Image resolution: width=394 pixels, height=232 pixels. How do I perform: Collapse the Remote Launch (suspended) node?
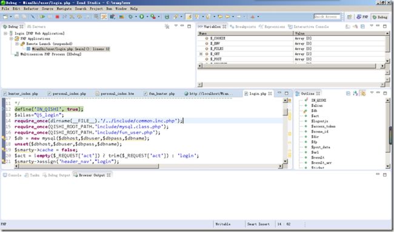click(17, 44)
